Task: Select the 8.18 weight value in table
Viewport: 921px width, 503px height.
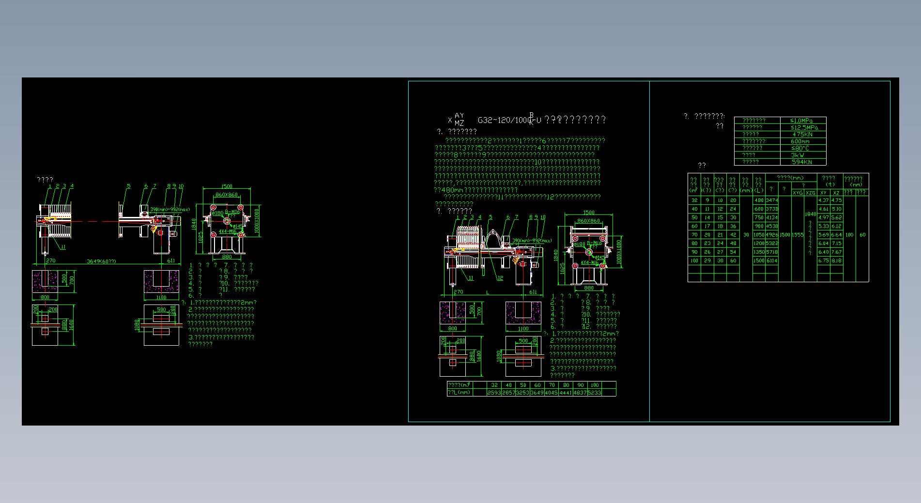Action: coord(836,260)
